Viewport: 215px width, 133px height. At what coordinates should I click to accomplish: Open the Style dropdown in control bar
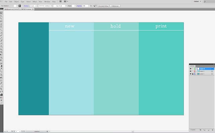click(x=75, y=6)
